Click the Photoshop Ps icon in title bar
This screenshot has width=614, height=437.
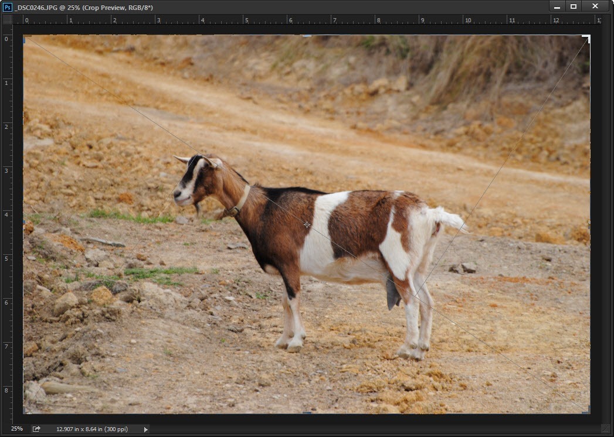point(8,6)
